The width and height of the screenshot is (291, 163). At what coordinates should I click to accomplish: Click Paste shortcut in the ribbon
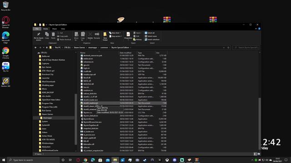[64, 39]
